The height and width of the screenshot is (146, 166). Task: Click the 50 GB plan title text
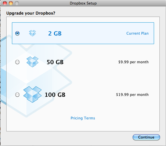pyautogui.click(x=55, y=62)
